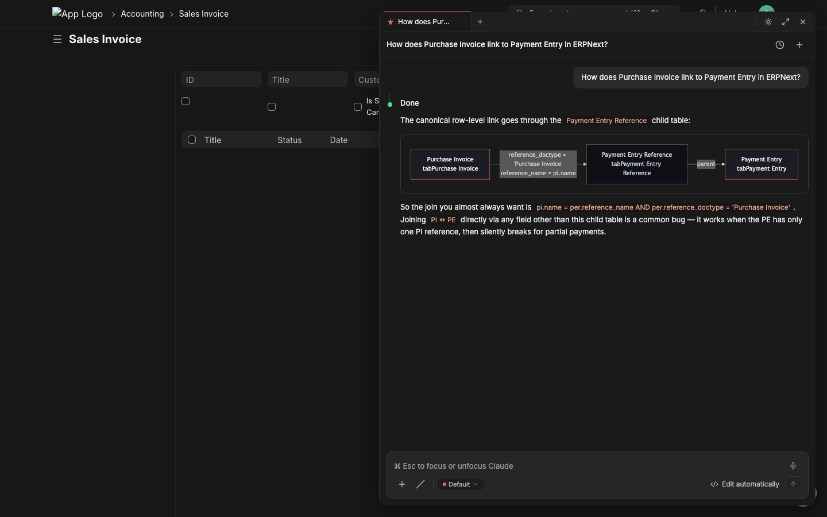This screenshot has height=517, width=827.
Task: Sort by the Title column header
Action: (213, 140)
